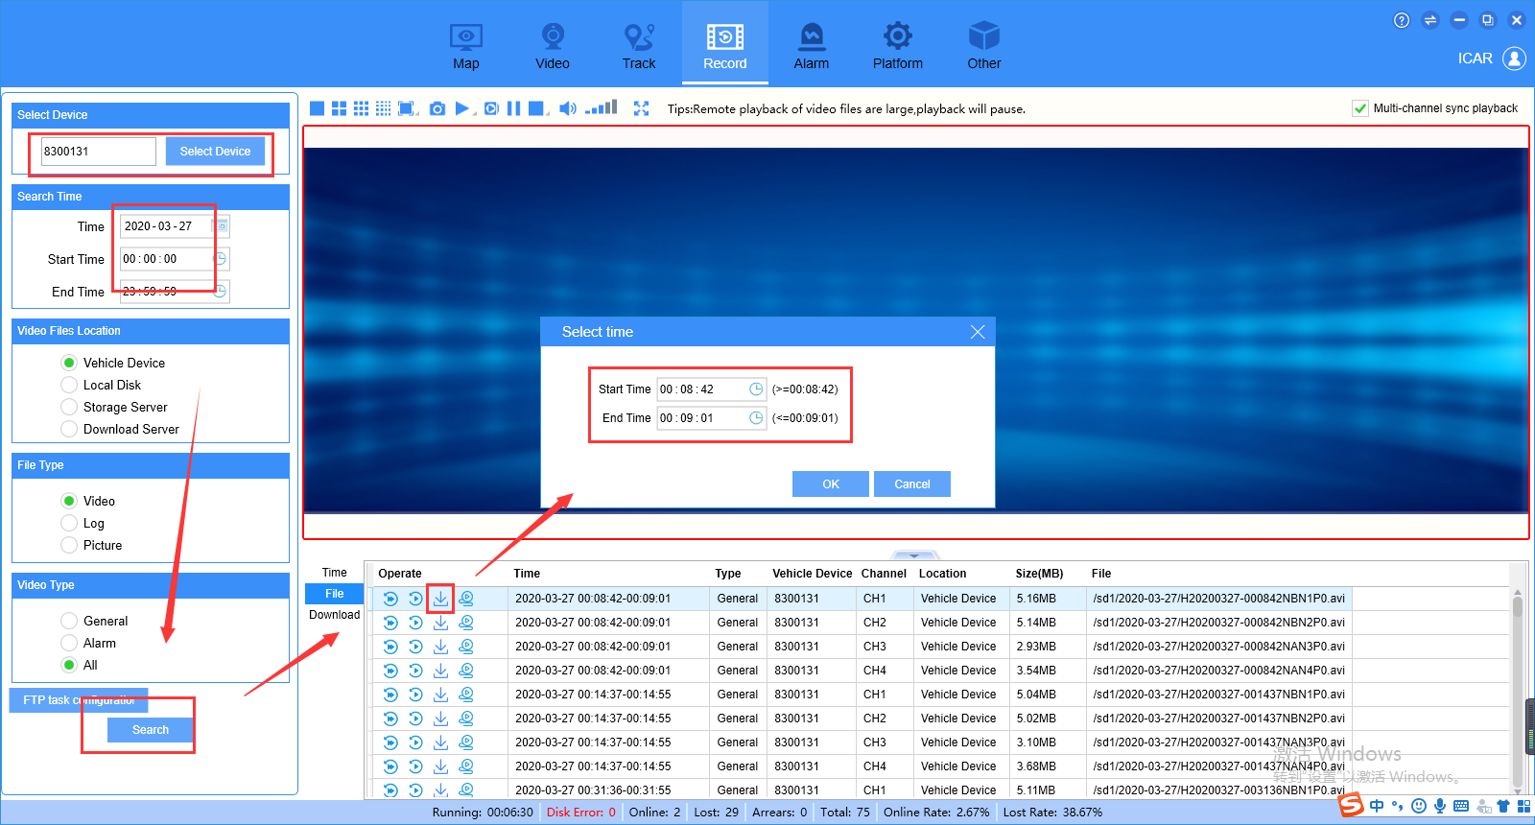Choose Picture file type
The image size is (1535, 825).
coord(69,545)
